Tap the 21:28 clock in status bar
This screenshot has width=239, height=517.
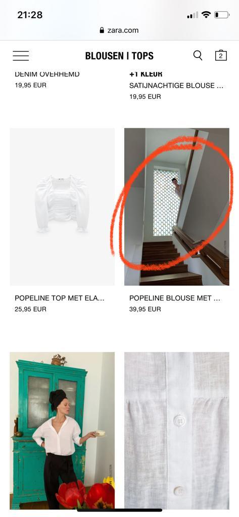30,15
